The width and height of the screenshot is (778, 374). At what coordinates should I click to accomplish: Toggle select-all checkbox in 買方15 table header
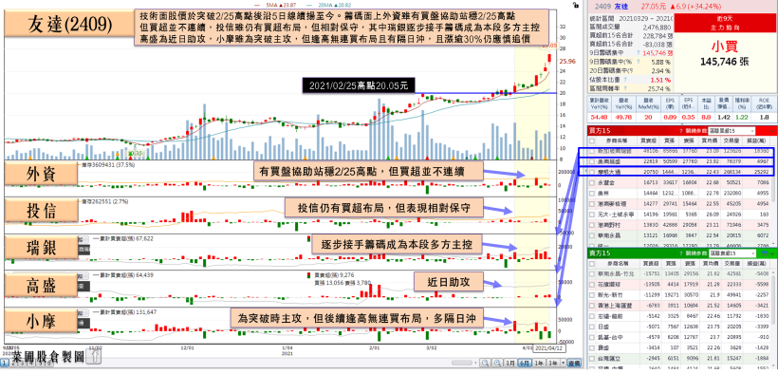[x=592, y=141]
